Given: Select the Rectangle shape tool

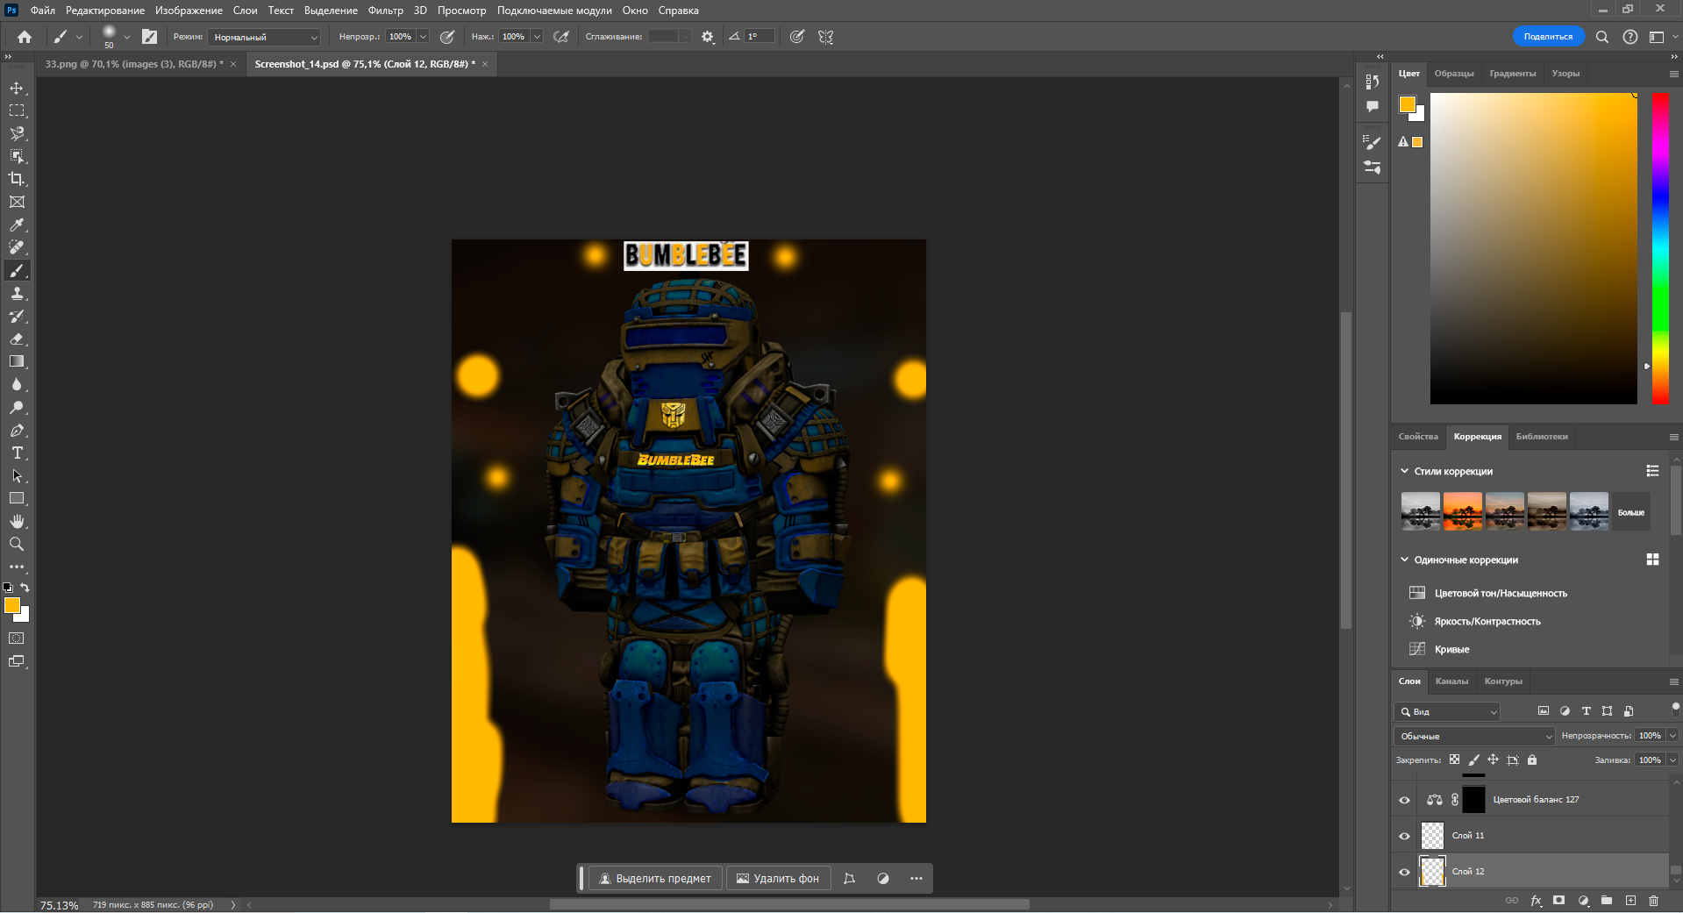Looking at the screenshot, I should click(x=17, y=498).
